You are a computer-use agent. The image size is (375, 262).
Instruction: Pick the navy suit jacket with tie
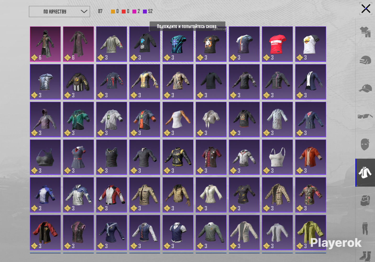[311, 82]
